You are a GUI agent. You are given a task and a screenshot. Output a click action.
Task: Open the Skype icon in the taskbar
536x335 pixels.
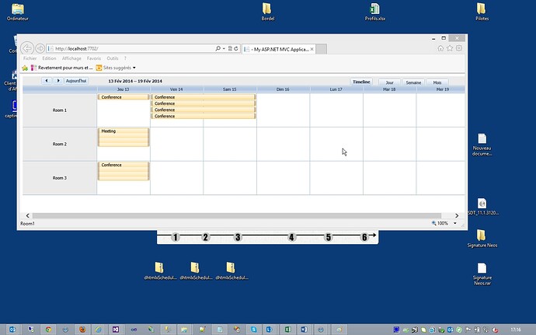click(x=254, y=330)
